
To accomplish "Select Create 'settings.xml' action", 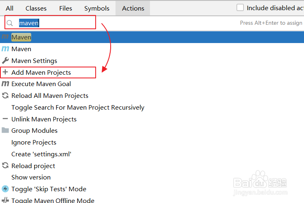I will [x=41, y=154].
